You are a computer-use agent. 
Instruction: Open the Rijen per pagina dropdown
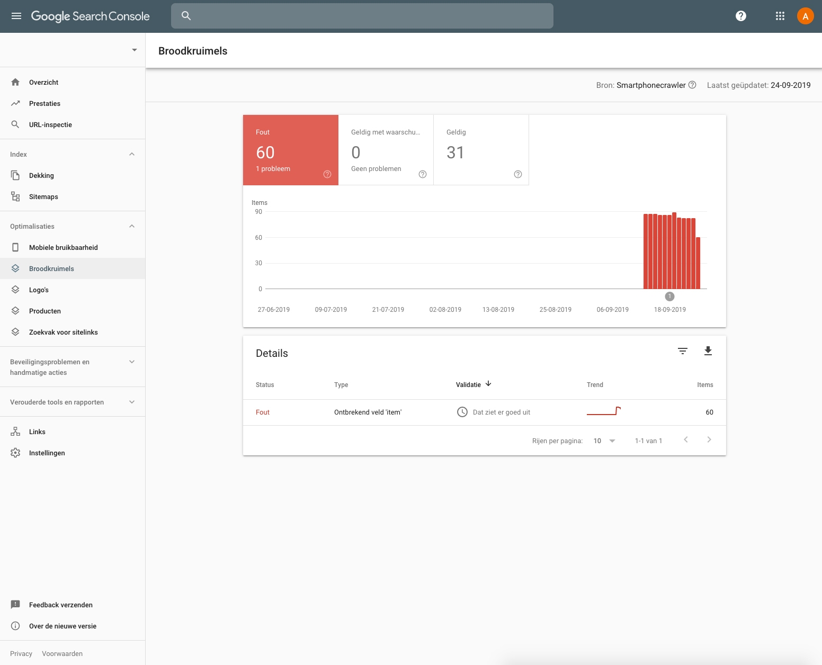coord(604,441)
